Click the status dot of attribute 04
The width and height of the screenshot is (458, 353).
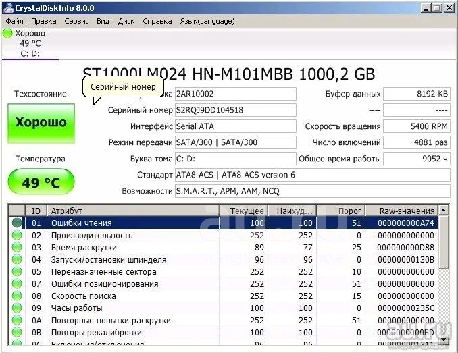pos(17,259)
